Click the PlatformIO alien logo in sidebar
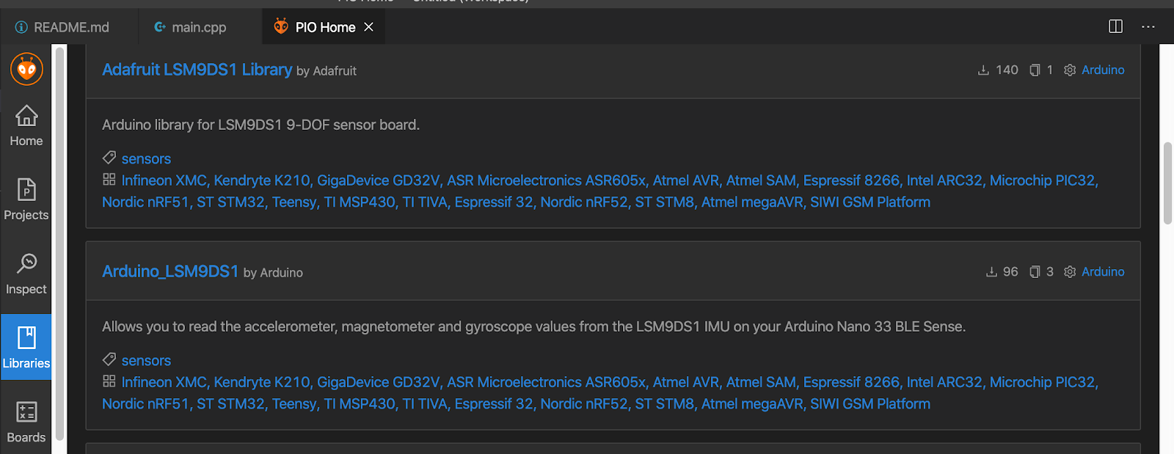Viewport: 1174px width, 454px height. pos(26,69)
